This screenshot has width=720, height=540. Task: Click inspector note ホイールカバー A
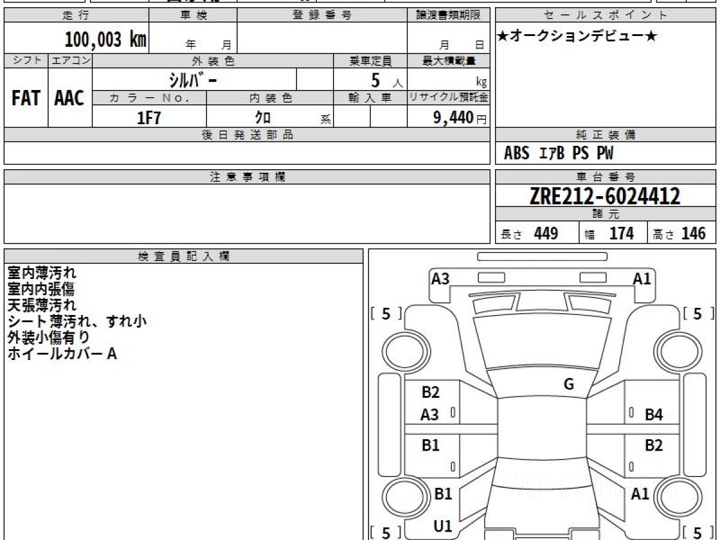(x=62, y=354)
